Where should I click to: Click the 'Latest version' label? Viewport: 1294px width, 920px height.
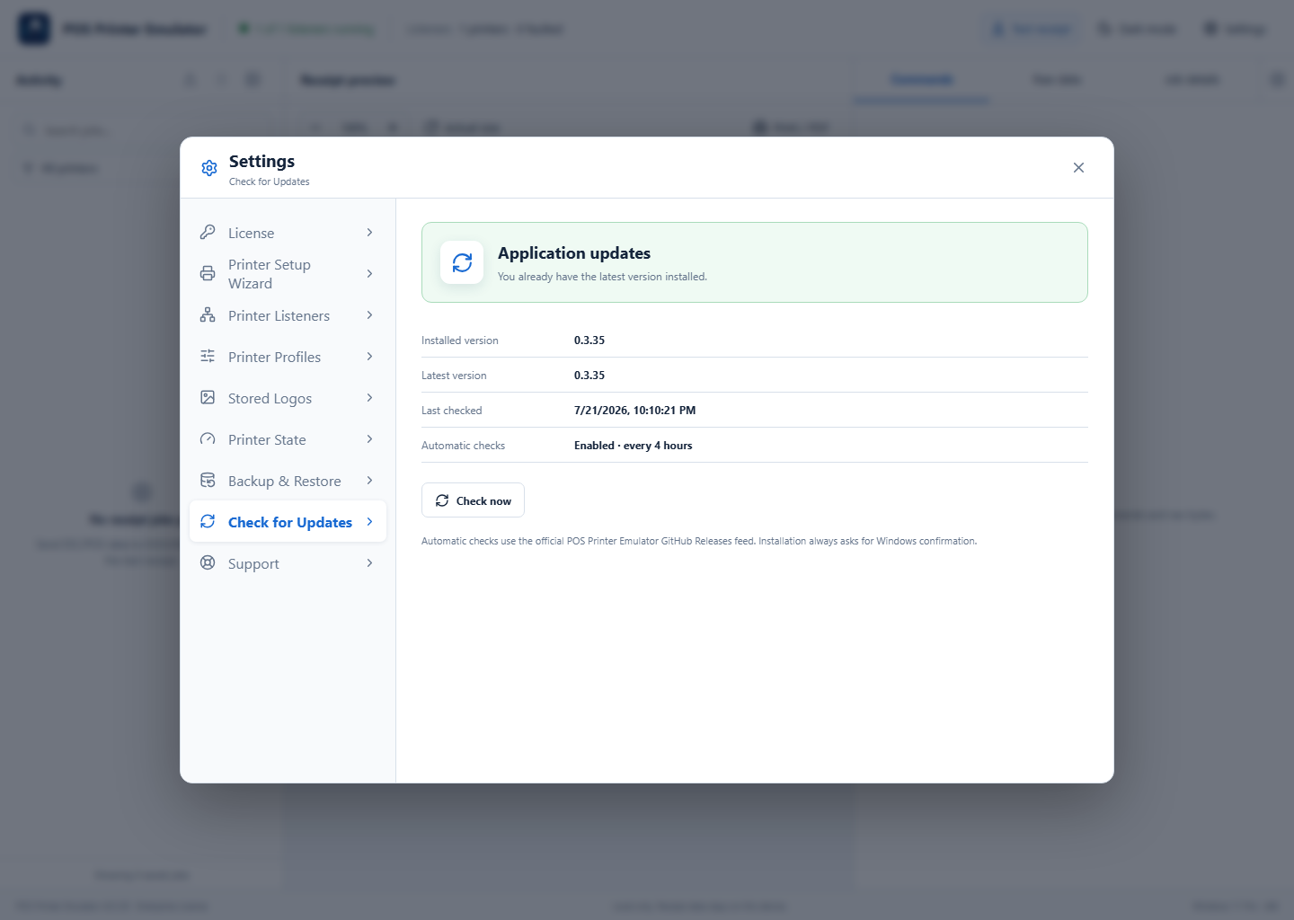(454, 376)
